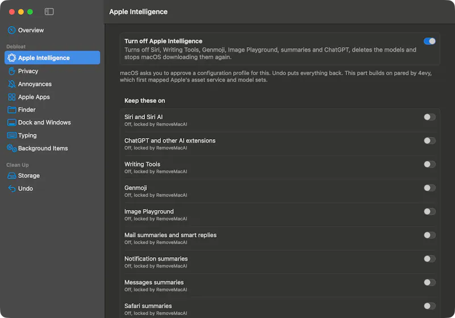Viewport: 455px width, 318px height.
Task: Click the Keep these on heading
Action: tap(144, 101)
